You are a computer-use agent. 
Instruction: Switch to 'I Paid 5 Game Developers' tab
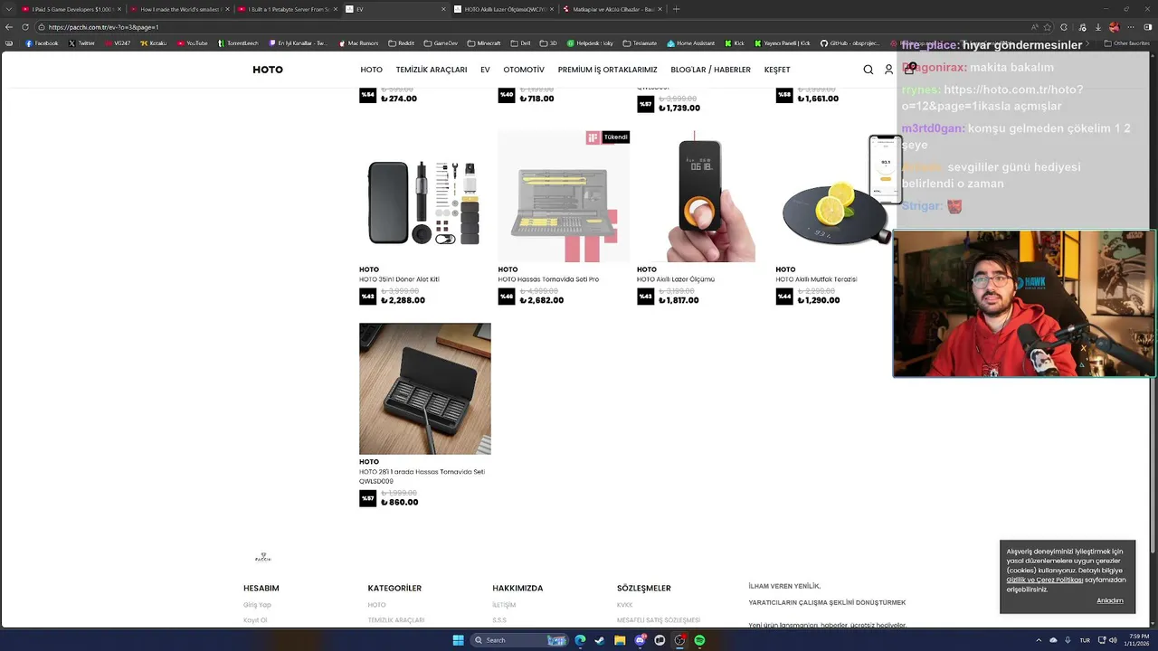tap(71, 9)
